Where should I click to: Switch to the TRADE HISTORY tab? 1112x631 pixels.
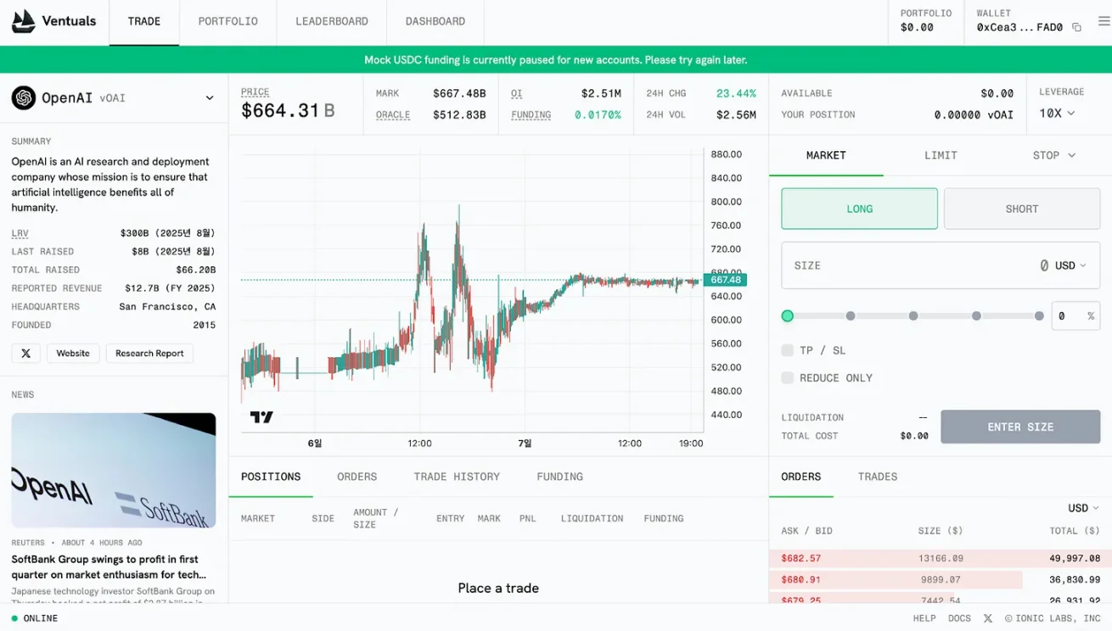pyautogui.click(x=457, y=477)
